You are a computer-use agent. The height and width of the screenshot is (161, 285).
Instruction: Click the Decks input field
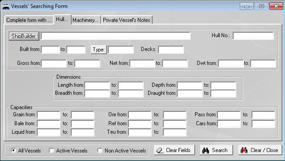coord(171,50)
